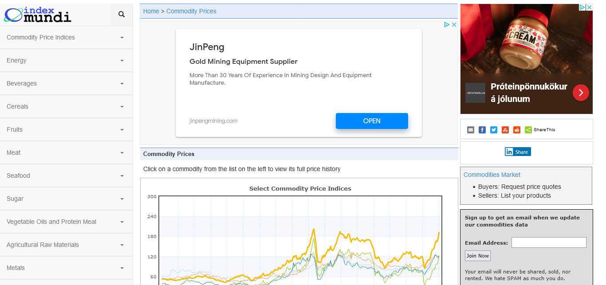Expand the Energy category
Image resolution: width=606 pixels, height=285 pixels.
click(x=122, y=61)
